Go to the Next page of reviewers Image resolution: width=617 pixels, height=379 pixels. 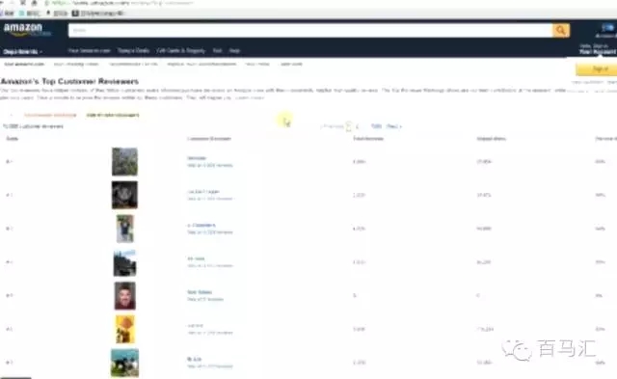(x=394, y=126)
